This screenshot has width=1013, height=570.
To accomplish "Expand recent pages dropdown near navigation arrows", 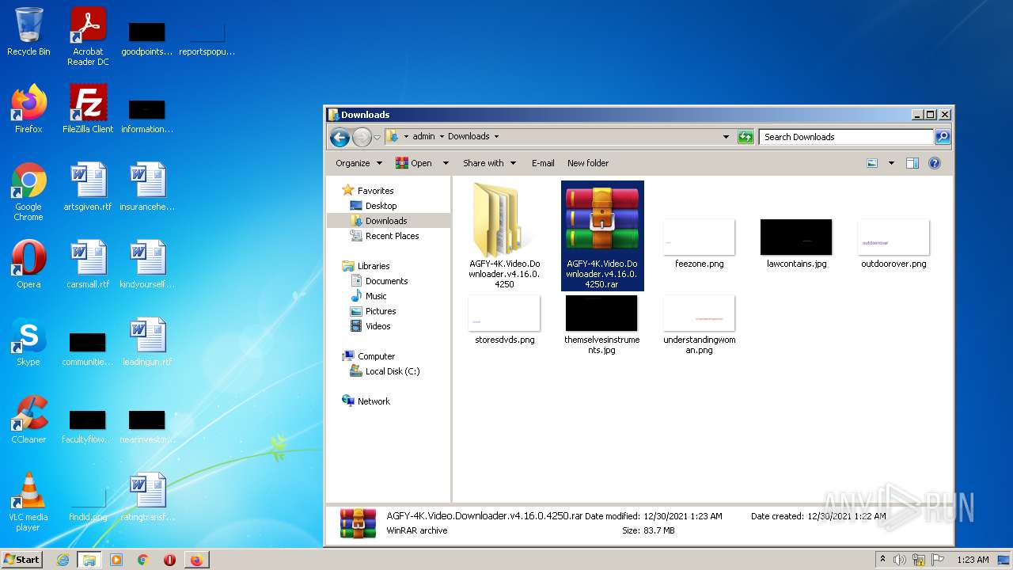I will point(378,137).
